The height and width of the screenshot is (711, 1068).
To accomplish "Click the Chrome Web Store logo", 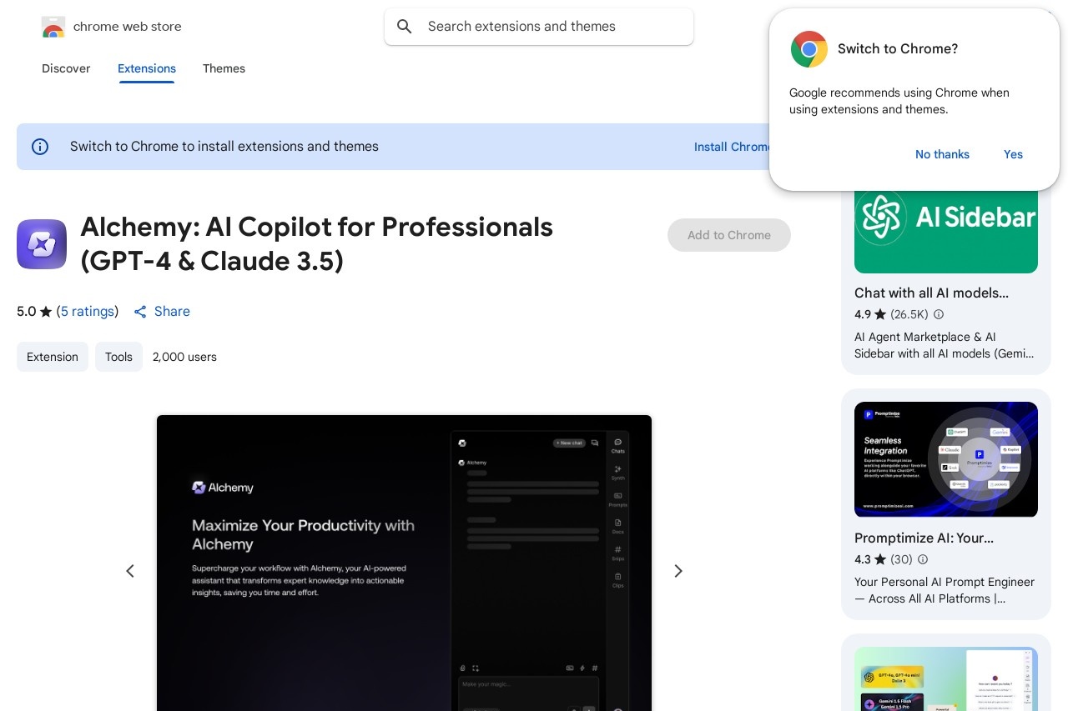I will [53, 27].
